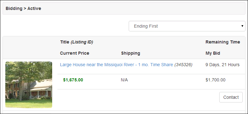The height and width of the screenshot is (114, 248).
Task: Click the "Remaining Time" column header
Action: pyautogui.click(x=223, y=42)
